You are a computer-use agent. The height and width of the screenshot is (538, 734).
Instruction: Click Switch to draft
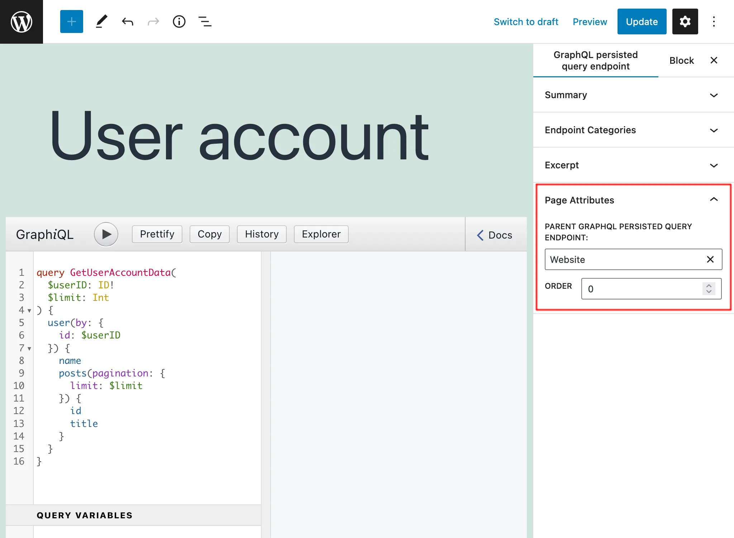click(x=526, y=22)
